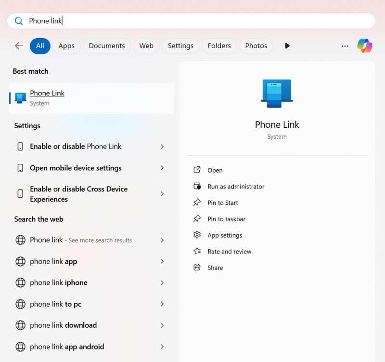
Task: Select Enable or disable Phone Link setting
Action: pos(91,147)
